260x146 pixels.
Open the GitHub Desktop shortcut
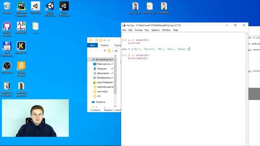[7, 29]
